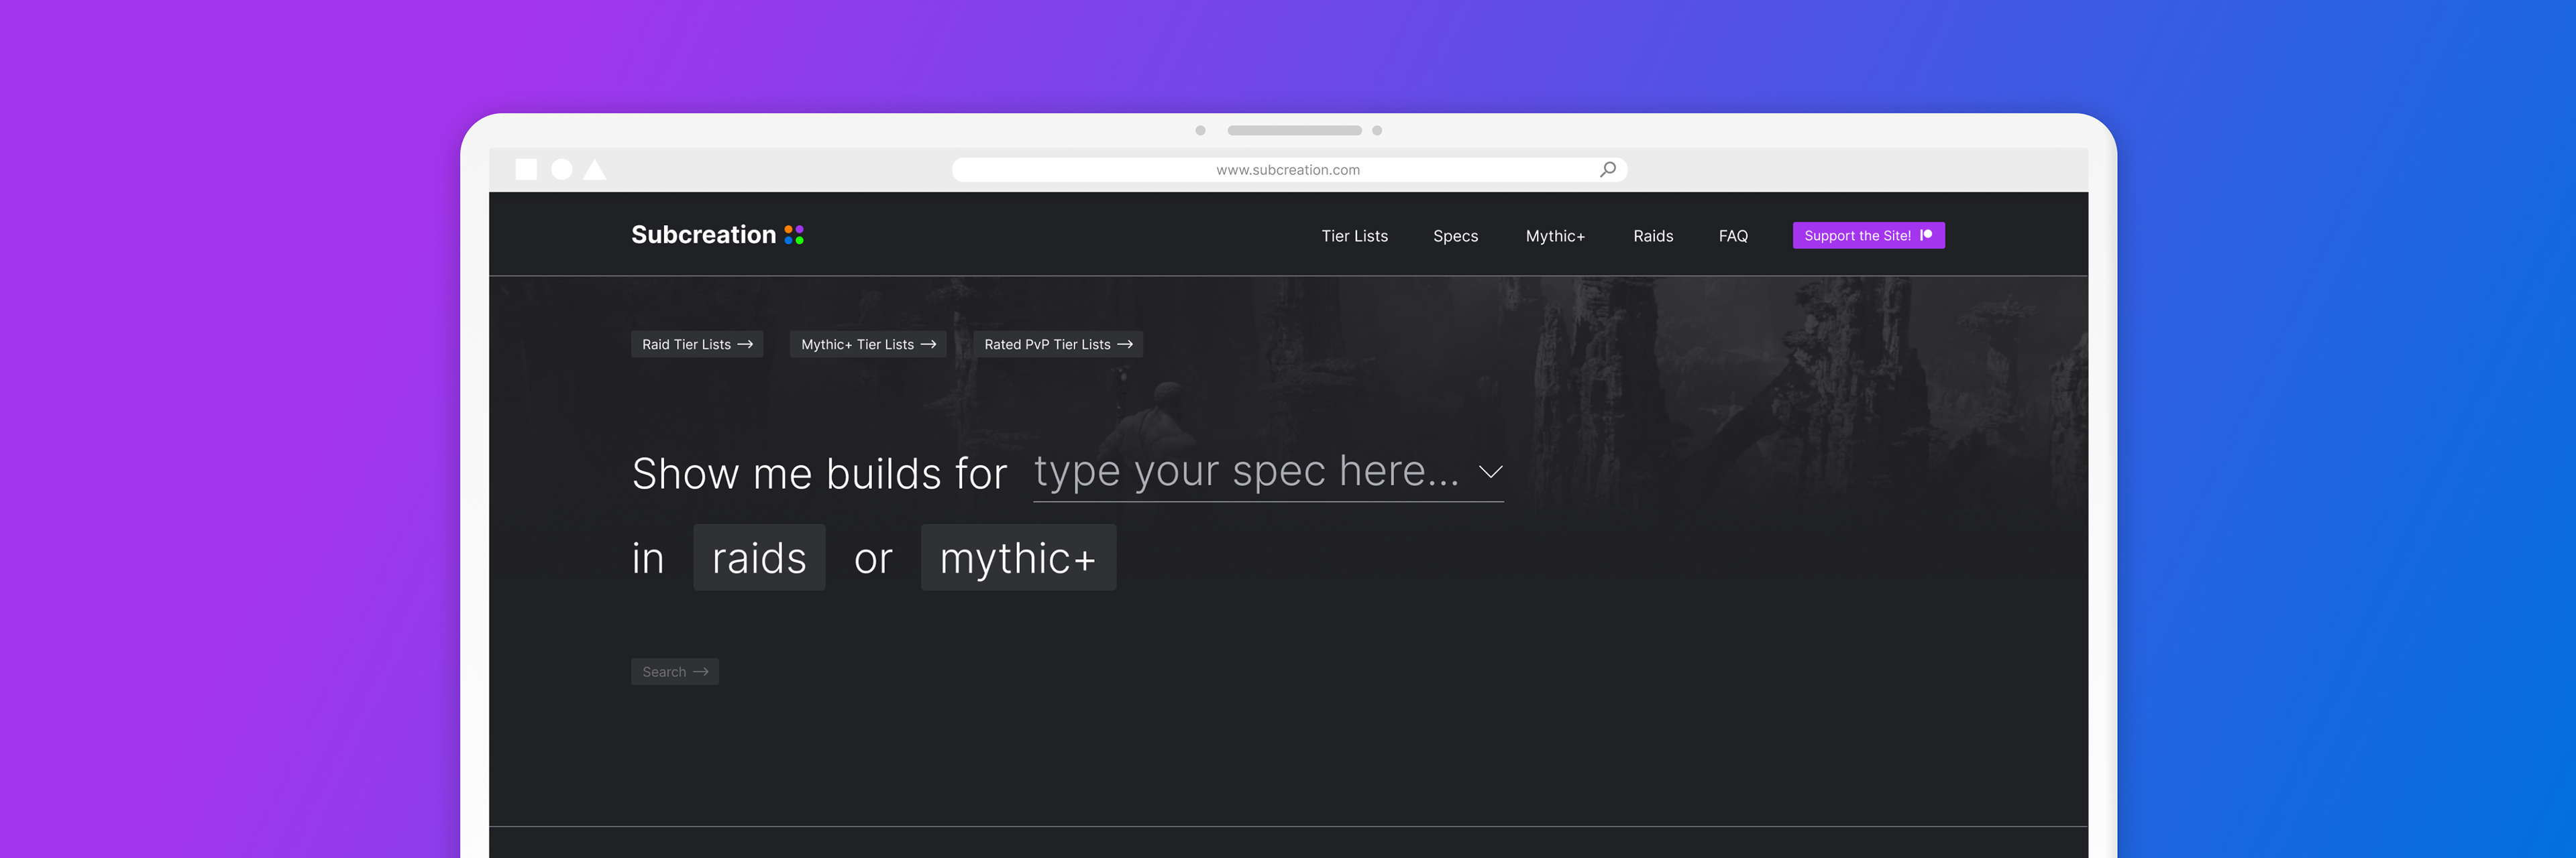Image resolution: width=2576 pixels, height=858 pixels.
Task: Click the colorful four-dot Subcreation logo icon
Action: [794, 235]
